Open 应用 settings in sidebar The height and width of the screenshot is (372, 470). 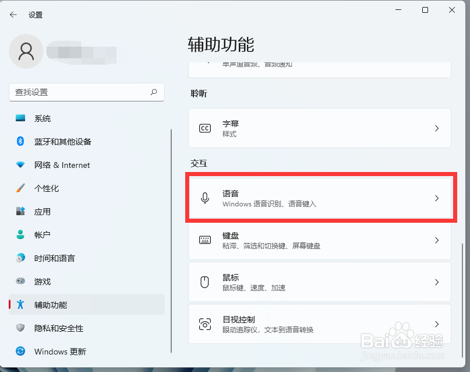(x=87, y=212)
